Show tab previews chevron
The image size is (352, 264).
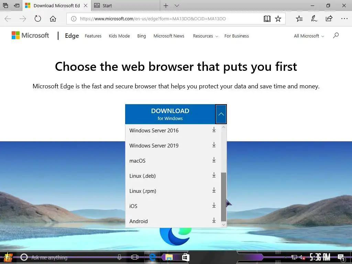pyautogui.click(x=177, y=5)
